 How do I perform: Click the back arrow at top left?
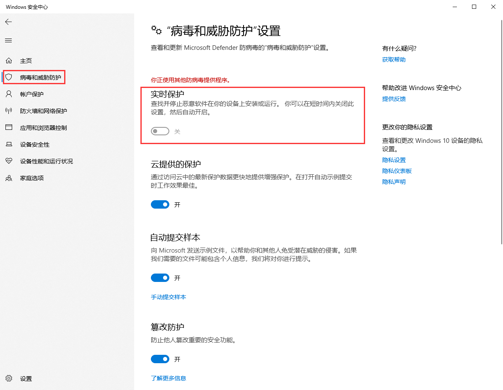tap(8, 22)
